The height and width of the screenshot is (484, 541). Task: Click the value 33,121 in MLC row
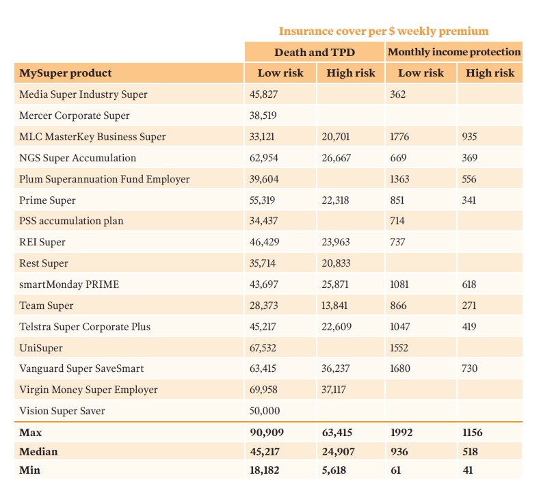pyautogui.click(x=262, y=137)
